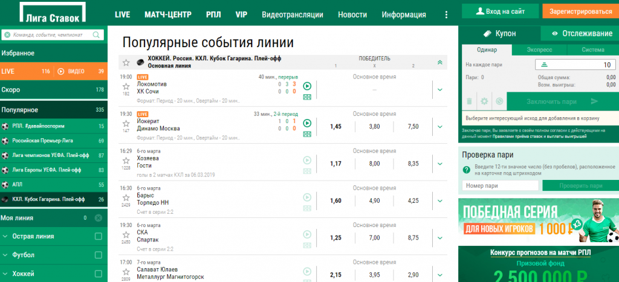Play video stream for Локомотив match
The image size is (619, 282).
coord(307,86)
